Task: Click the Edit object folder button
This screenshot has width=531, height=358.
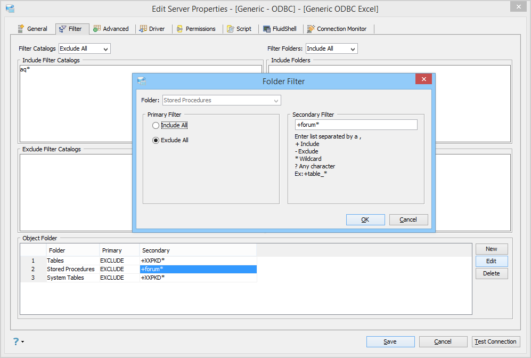Action: coord(492,261)
